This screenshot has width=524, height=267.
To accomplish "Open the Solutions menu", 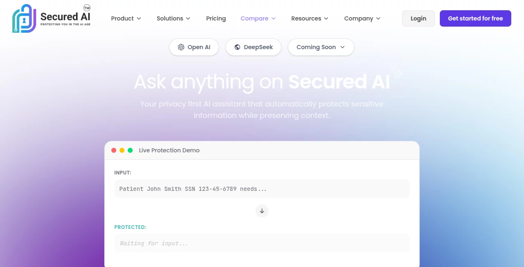I will (x=173, y=18).
